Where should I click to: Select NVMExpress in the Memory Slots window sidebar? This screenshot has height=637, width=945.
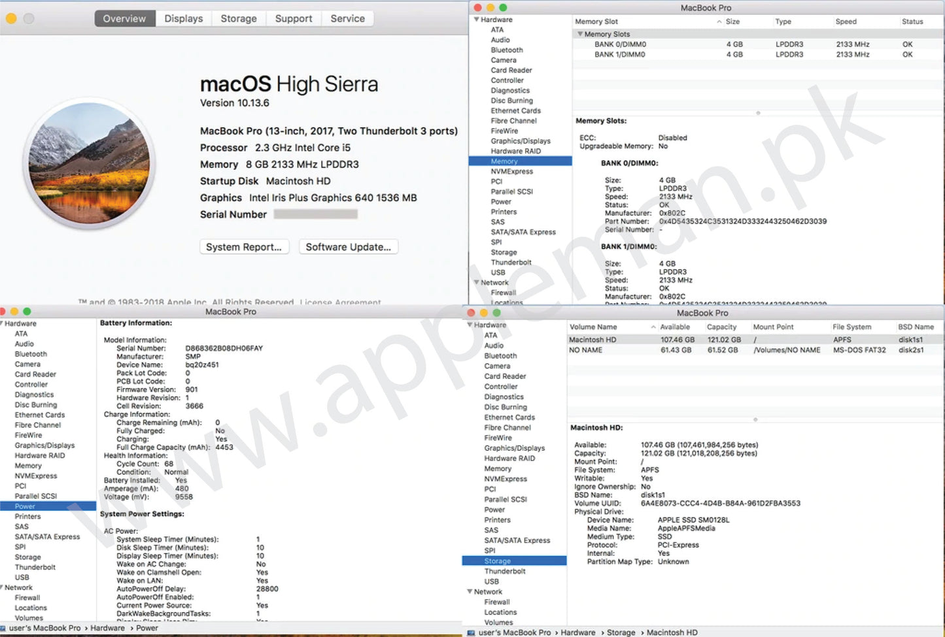512,171
